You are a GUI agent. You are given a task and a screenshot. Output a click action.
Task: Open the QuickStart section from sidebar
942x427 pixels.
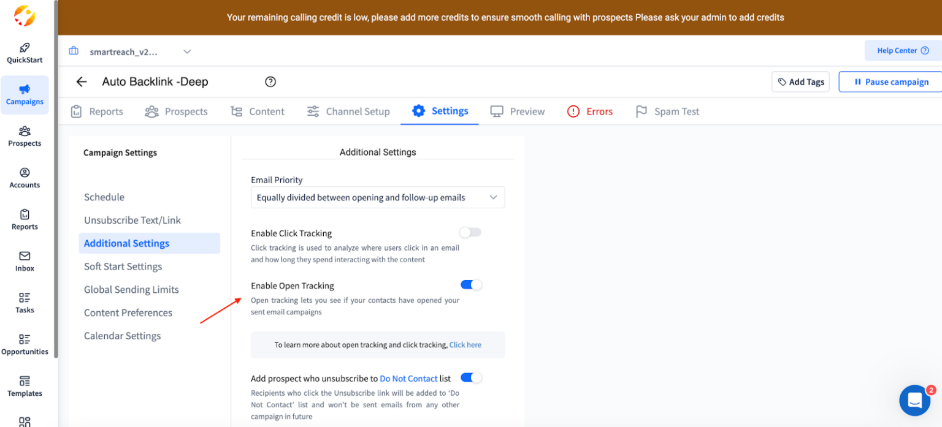pyautogui.click(x=25, y=52)
